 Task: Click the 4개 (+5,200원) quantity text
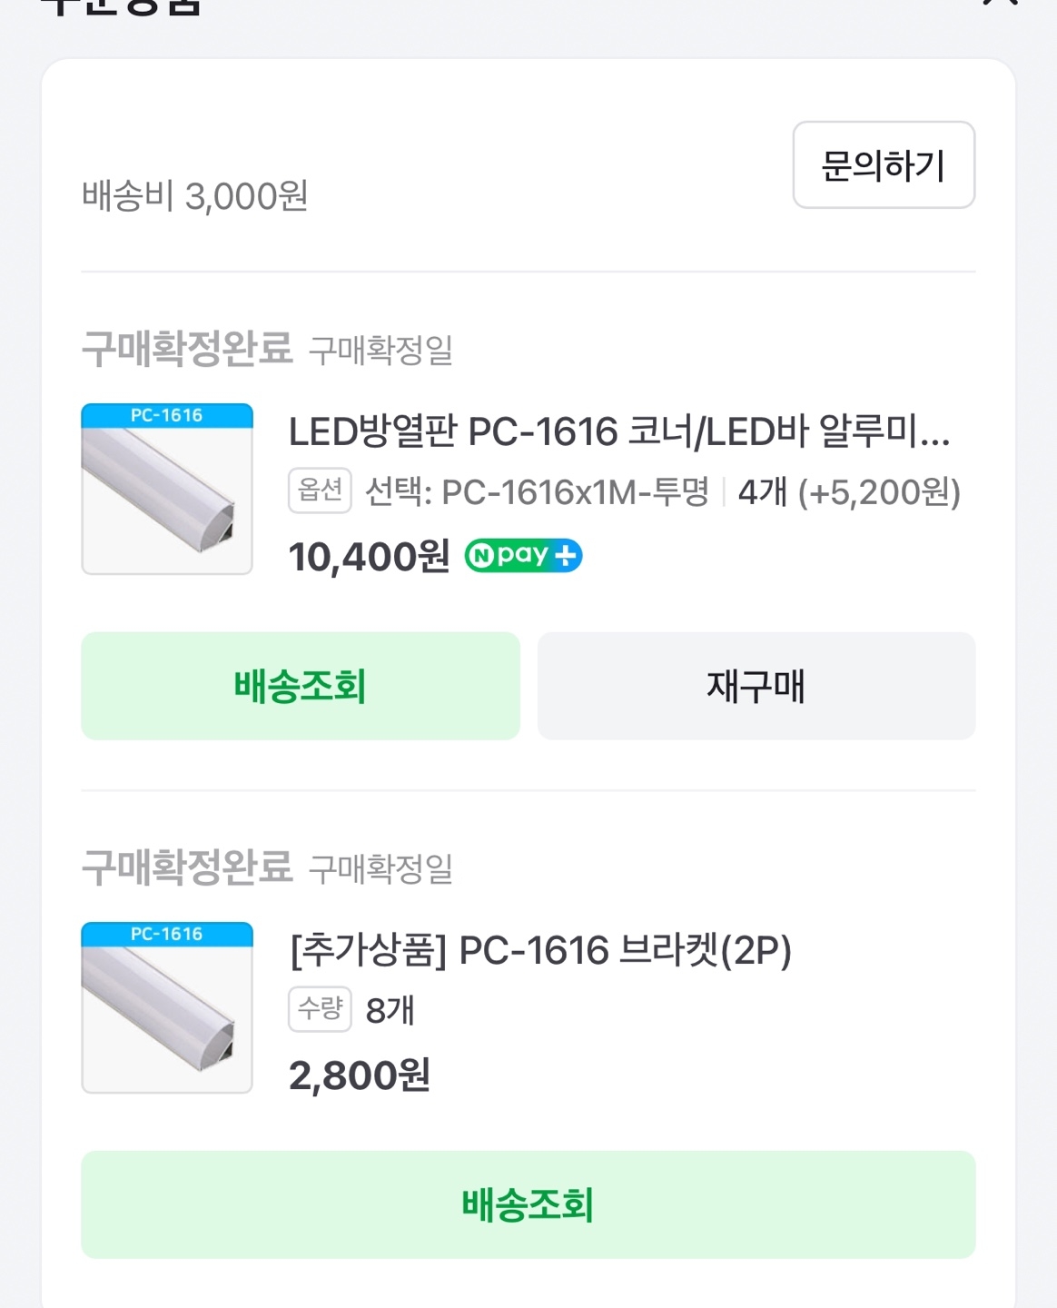click(848, 491)
